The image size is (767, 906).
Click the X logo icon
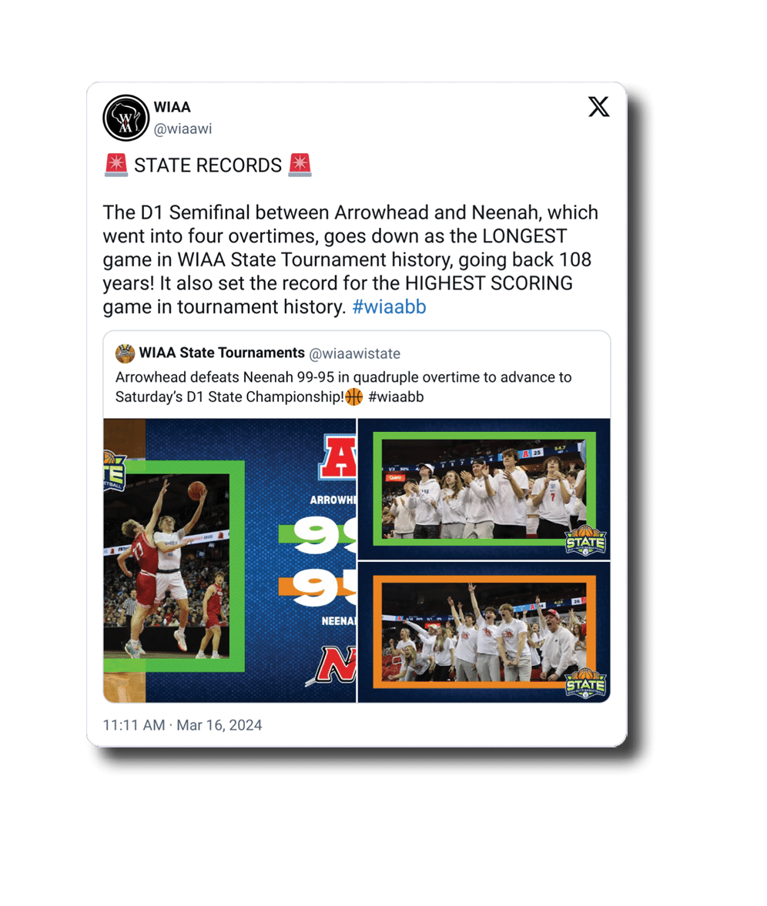(599, 107)
